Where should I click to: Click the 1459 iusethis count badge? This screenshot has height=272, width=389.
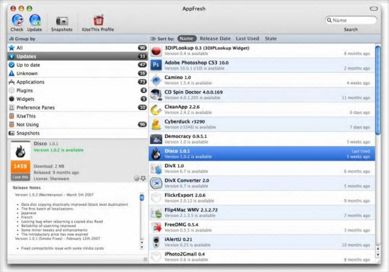point(20,167)
